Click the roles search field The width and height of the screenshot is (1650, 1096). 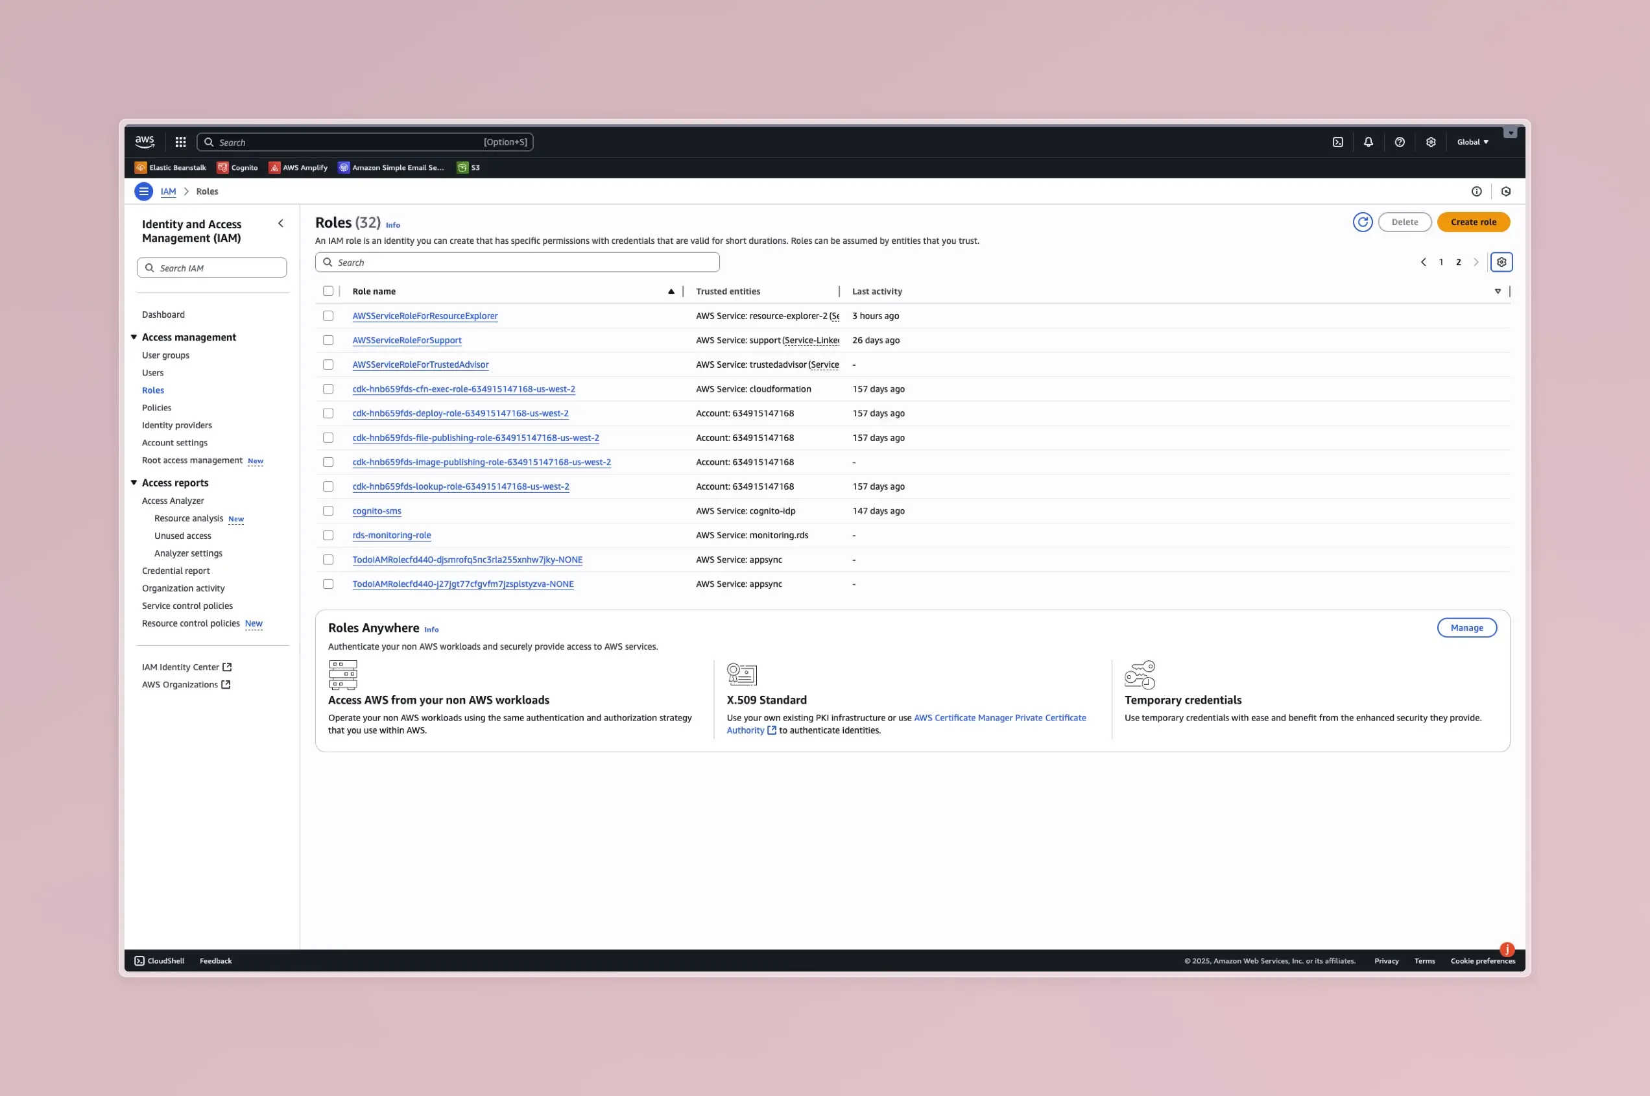[517, 263]
